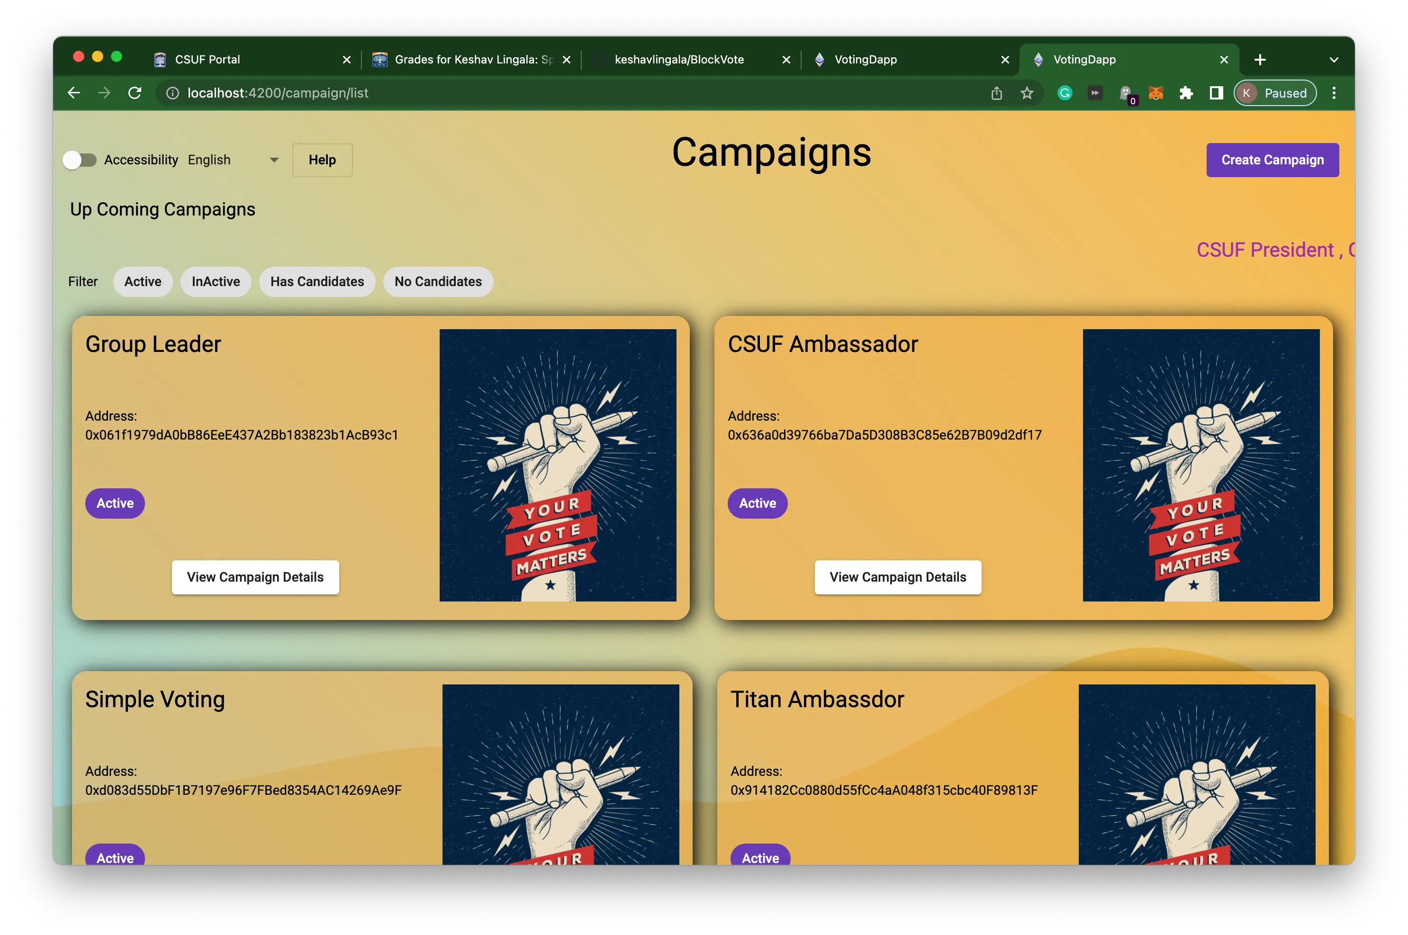Click the CSUF Ambassador card title
Viewport: 1408px width, 935px height.
(823, 344)
